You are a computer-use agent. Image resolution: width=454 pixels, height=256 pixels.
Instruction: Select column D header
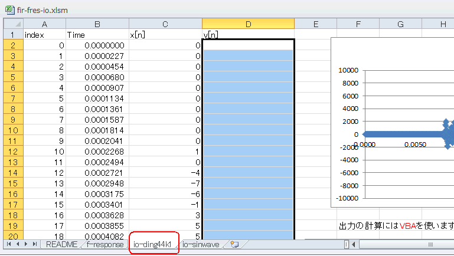248,24
